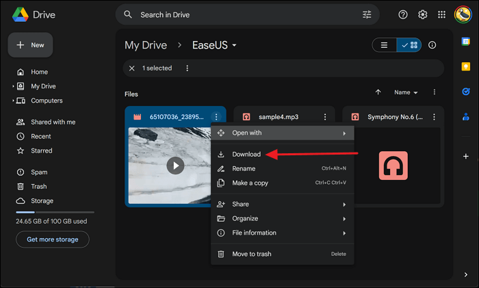Click the 24.65 GB of 100 GB used text
This screenshot has height=288, width=479.
pyautogui.click(x=51, y=221)
